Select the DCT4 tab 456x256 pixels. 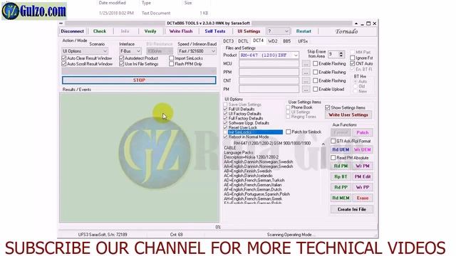[x=258, y=41]
